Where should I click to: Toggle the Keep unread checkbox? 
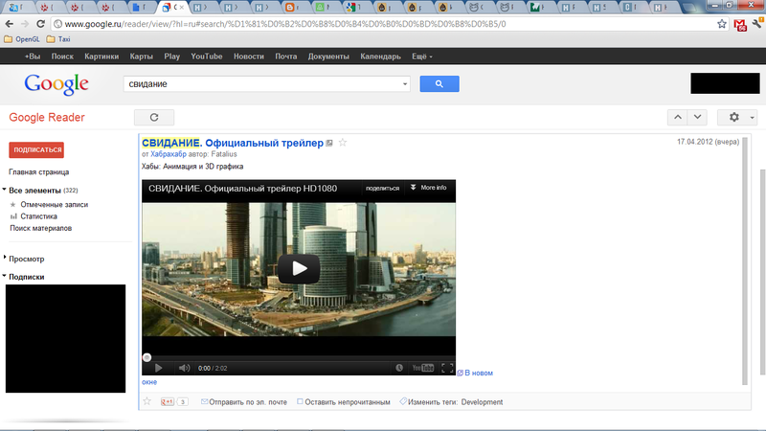(300, 401)
